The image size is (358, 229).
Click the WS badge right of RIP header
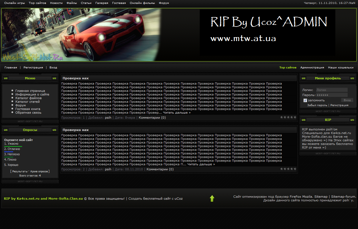point(352,120)
